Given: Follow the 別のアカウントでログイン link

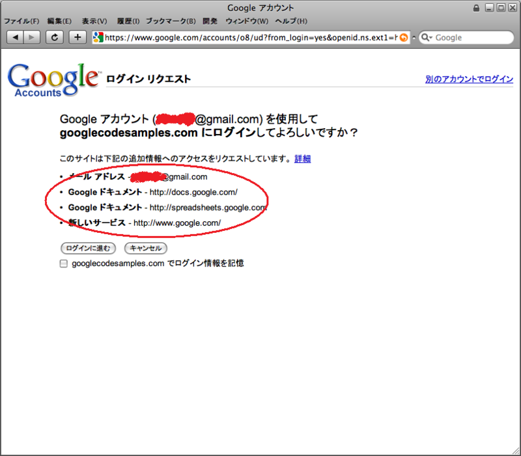Looking at the screenshot, I should [469, 79].
